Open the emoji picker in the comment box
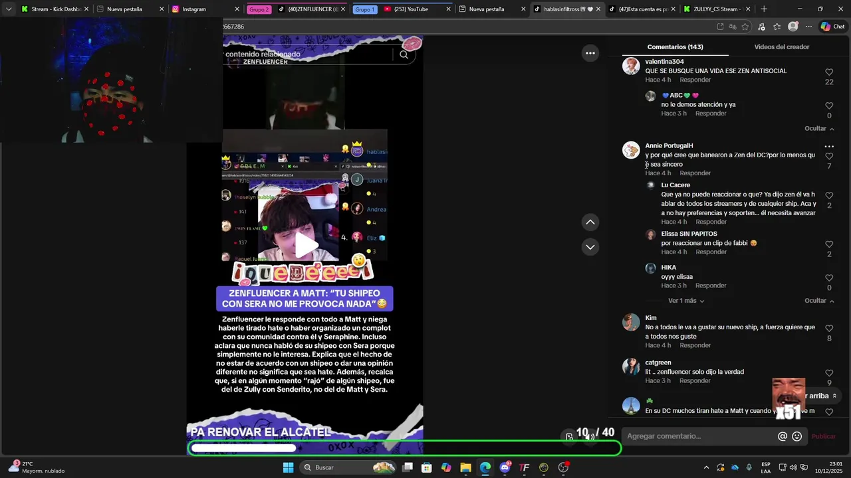The width and height of the screenshot is (851, 478). [797, 436]
